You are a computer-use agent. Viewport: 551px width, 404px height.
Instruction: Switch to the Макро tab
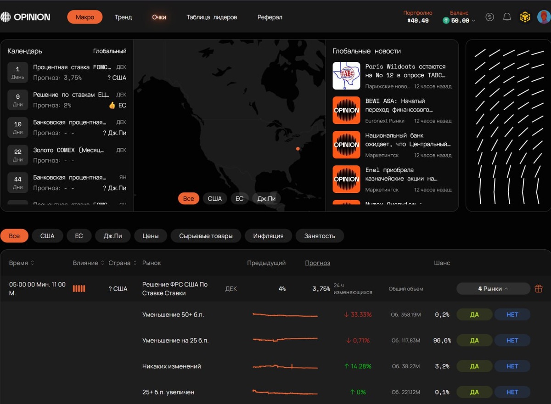(85, 17)
